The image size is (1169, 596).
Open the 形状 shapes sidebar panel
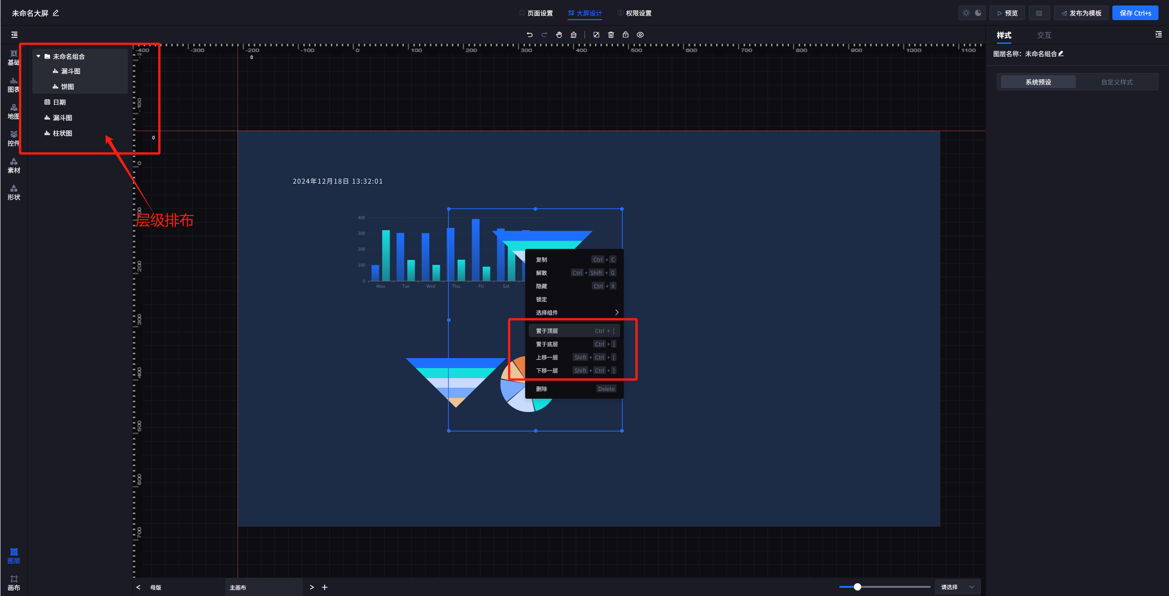pos(14,192)
